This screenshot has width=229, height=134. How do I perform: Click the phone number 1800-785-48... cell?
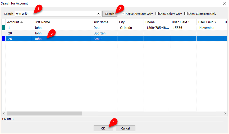[157, 28]
